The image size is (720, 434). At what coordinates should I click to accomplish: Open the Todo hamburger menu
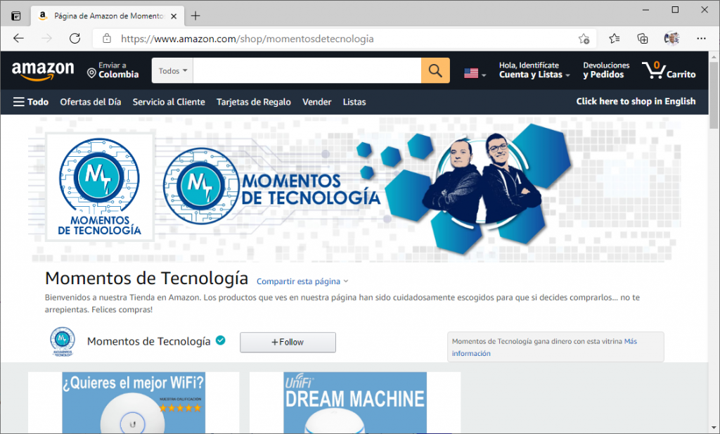point(31,102)
